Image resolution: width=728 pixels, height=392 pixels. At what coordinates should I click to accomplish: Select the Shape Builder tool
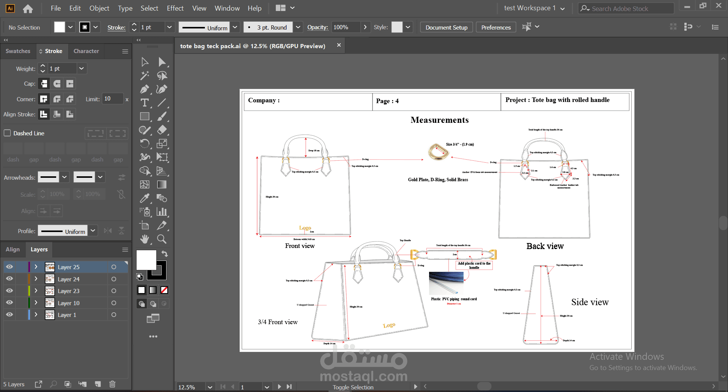click(x=145, y=171)
